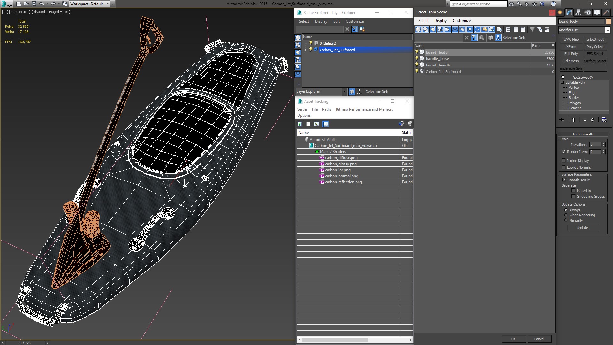Save the scene with floppy icon
This screenshot has height=345, width=613.
[x=34, y=4]
